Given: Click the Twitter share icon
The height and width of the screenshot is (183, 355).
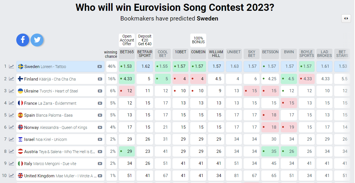Looking at the screenshot, I should click(37, 40).
